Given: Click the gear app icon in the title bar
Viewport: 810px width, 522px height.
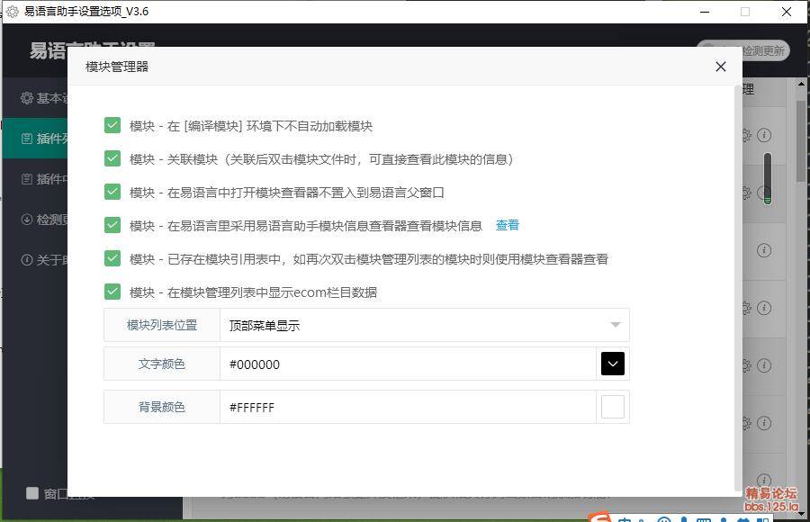Looking at the screenshot, I should 13,12.
